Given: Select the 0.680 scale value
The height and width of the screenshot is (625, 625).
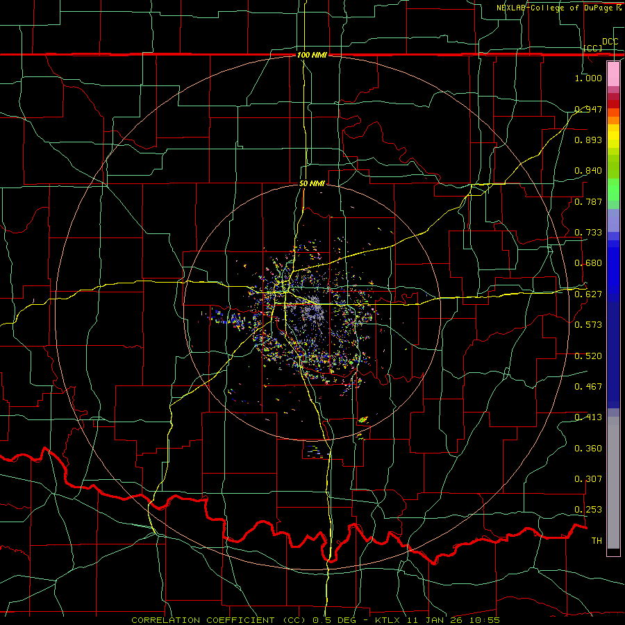Looking at the screenshot, I should click(x=588, y=263).
